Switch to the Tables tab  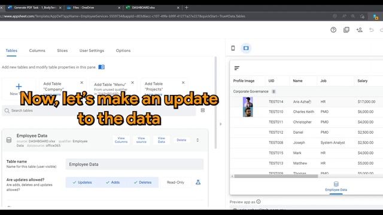(11, 50)
